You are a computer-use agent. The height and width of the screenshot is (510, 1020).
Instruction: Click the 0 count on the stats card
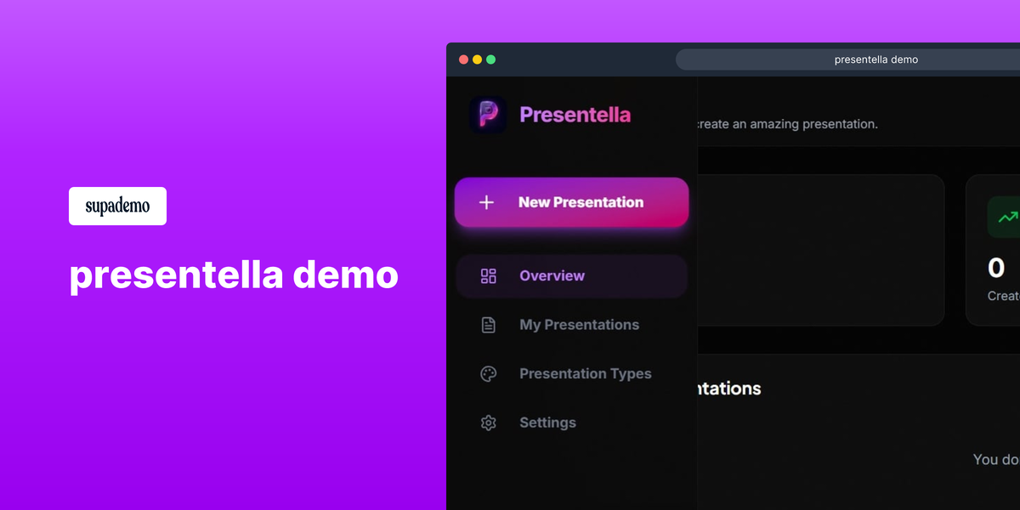click(996, 269)
